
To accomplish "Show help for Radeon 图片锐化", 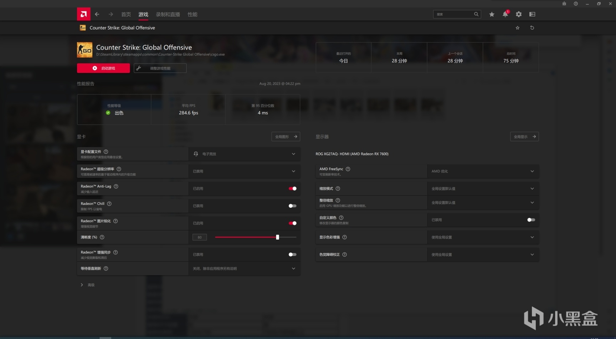I will [x=115, y=221].
